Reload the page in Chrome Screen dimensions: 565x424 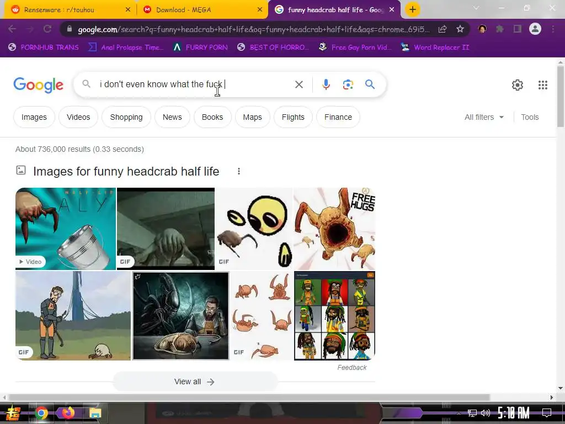47,29
